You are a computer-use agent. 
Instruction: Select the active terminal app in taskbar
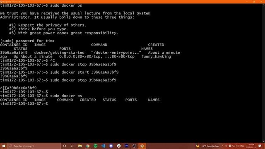(x=142, y=146)
